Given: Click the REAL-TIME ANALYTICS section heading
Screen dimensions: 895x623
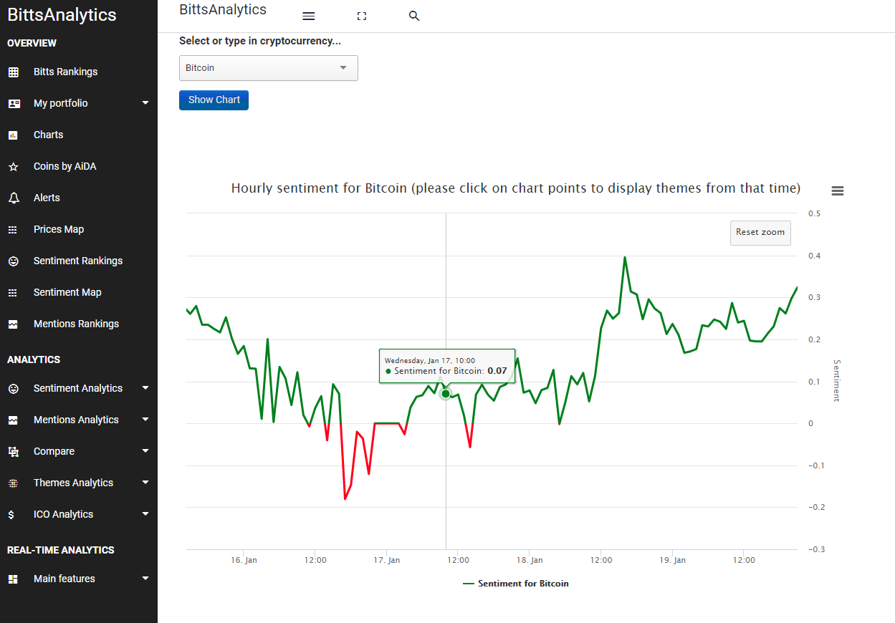Looking at the screenshot, I should click(61, 550).
